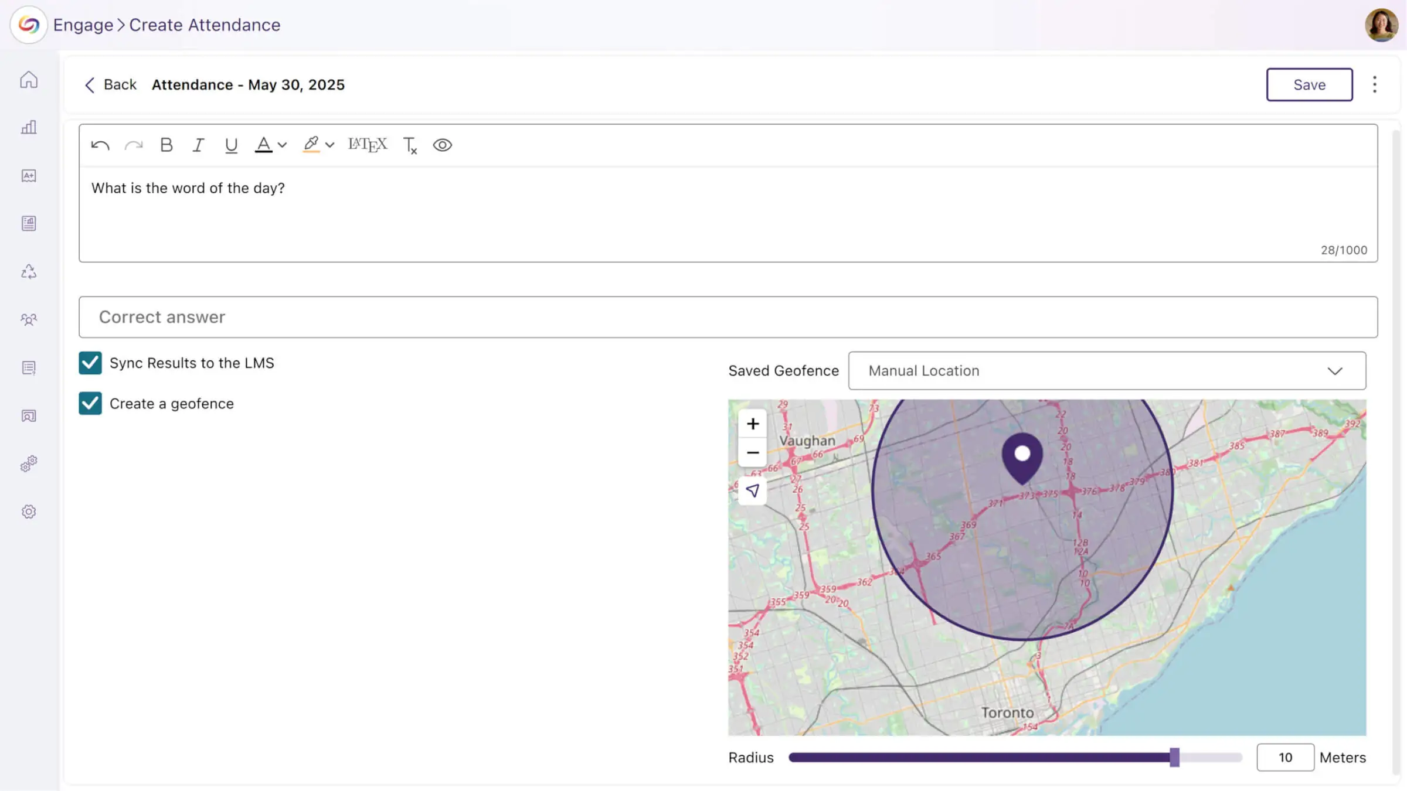
Task: Open the Home sidebar icon
Action: coord(29,80)
